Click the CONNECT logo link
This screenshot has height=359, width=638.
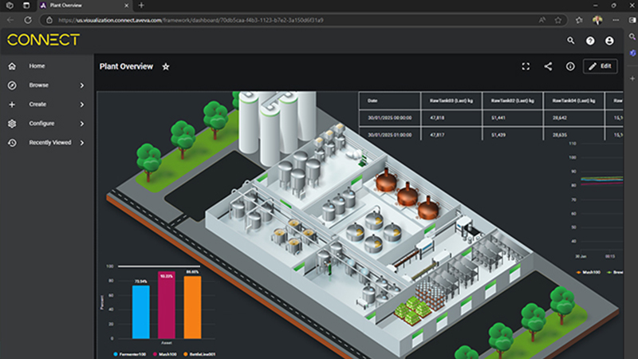coord(43,40)
